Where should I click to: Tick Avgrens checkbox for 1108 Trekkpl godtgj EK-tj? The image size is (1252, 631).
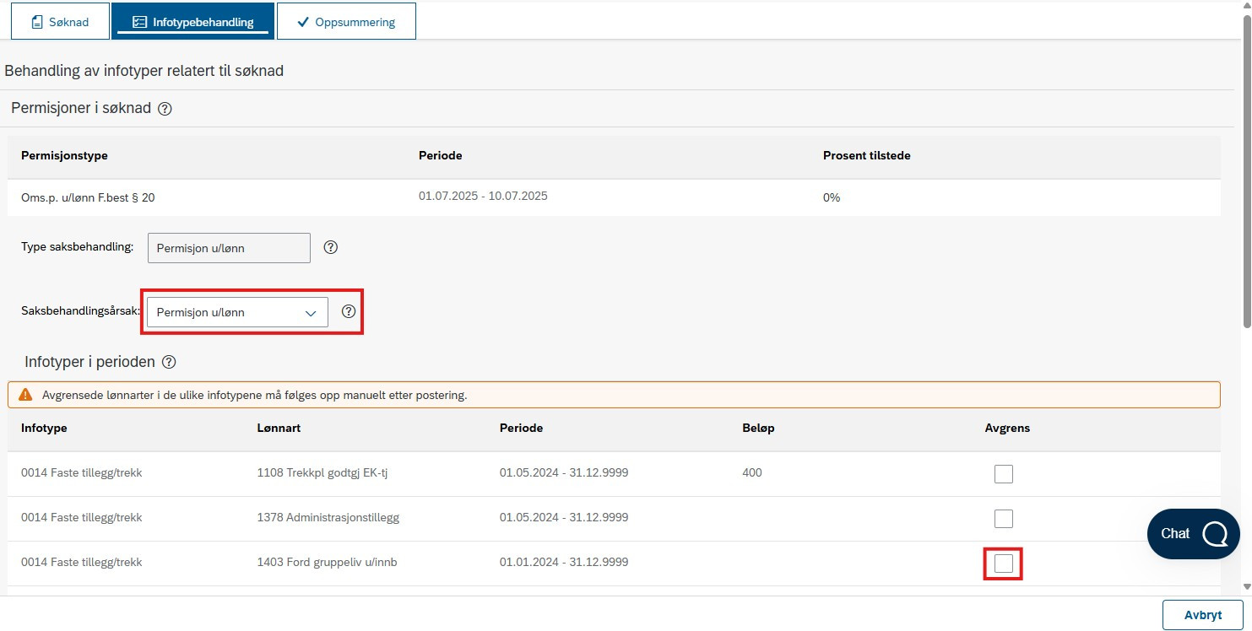[1003, 473]
